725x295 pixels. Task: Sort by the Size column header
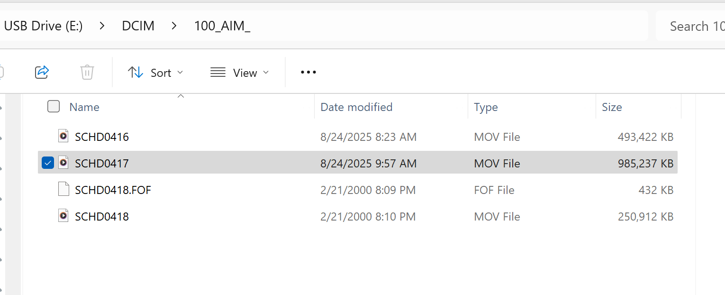pos(612,107)
